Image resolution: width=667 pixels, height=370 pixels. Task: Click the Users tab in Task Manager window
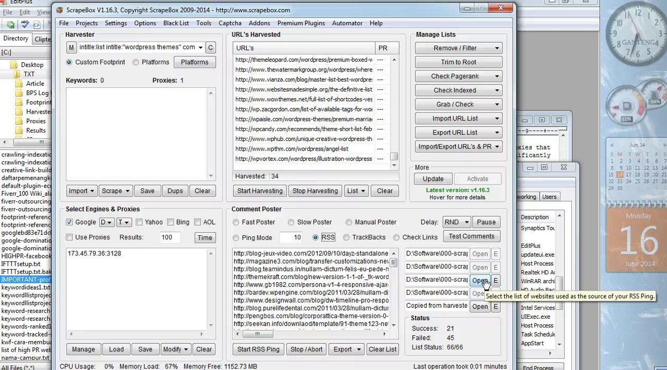point(549,197)
